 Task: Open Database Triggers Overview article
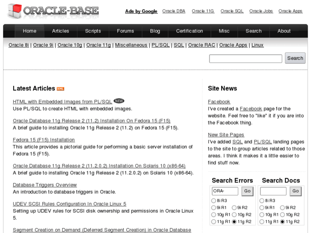tap(44, 185)
